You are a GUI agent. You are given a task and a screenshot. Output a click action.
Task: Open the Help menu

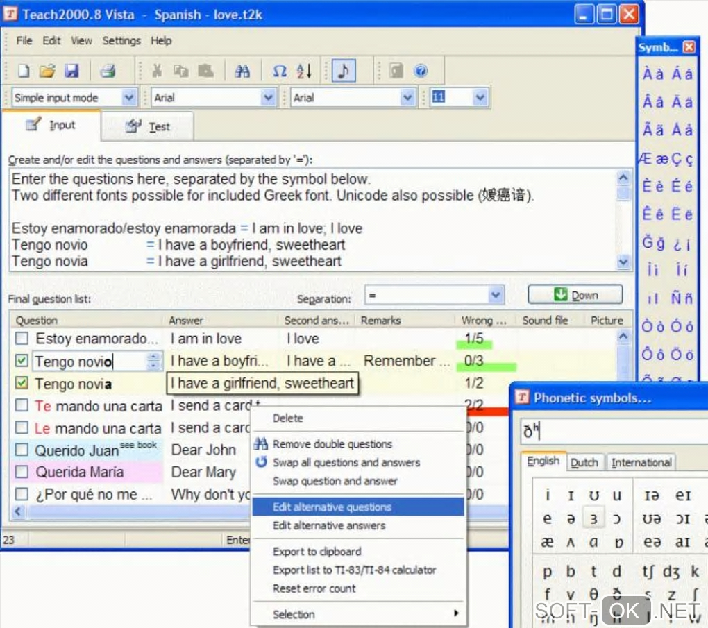tap(161, 41)
